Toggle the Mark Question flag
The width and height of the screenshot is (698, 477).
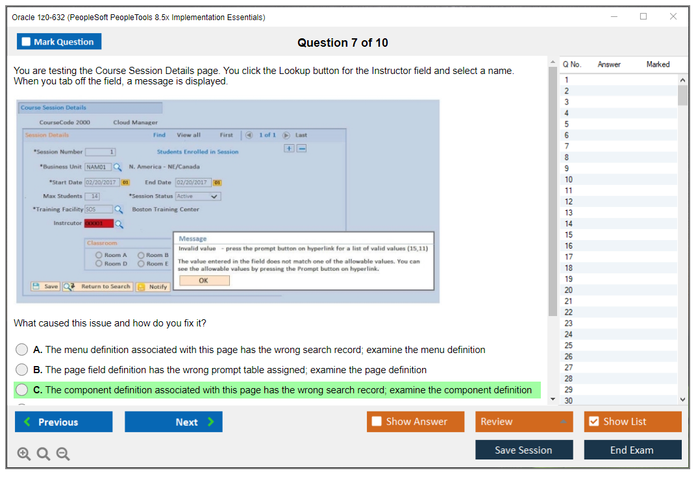click(x=26, y=41)
